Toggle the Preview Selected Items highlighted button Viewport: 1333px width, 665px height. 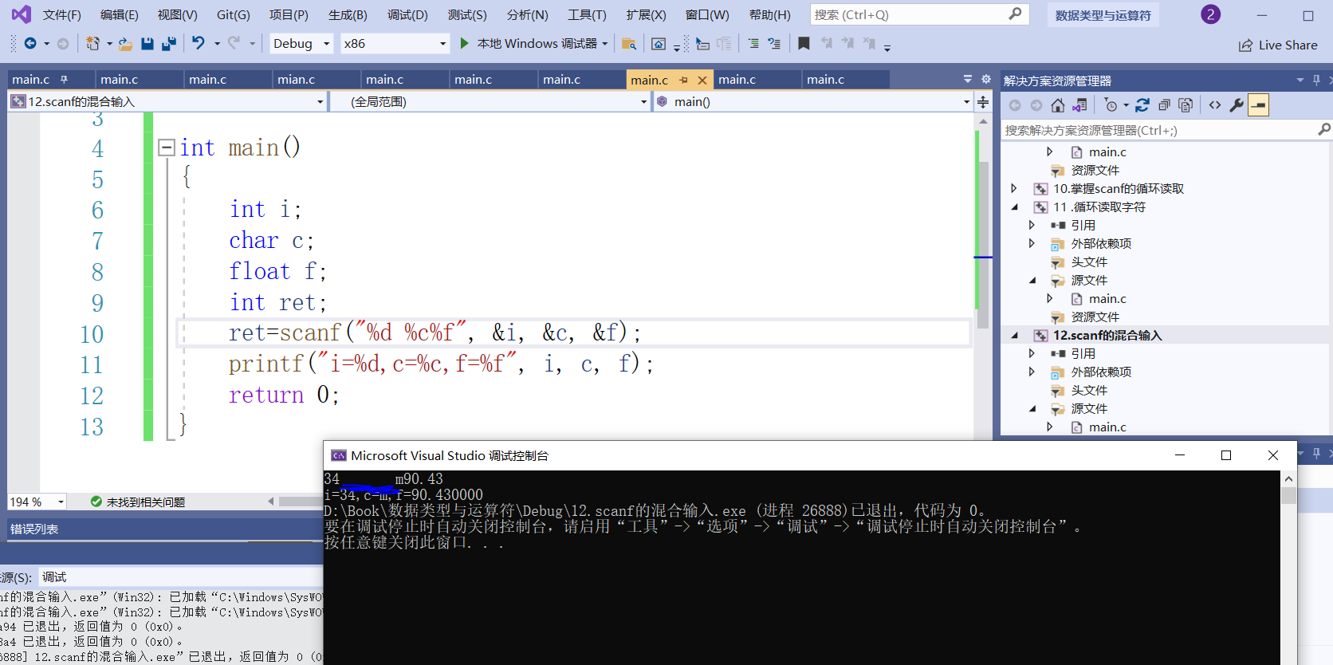click(1259, 105)
